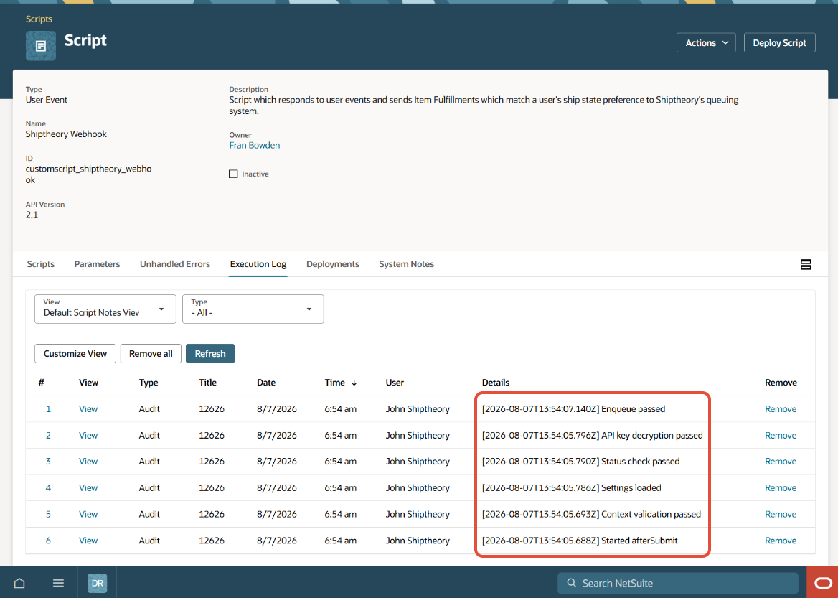The height and width of the screenshot is (598, 838).
Task: Click log row number 3
Action: pos(48,462)
